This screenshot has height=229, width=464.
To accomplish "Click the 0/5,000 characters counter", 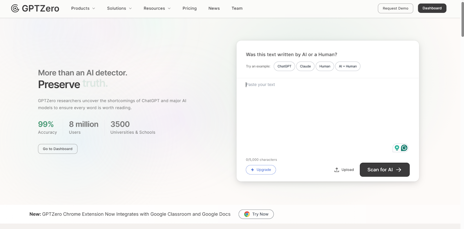I will click(x=261, y=160).
